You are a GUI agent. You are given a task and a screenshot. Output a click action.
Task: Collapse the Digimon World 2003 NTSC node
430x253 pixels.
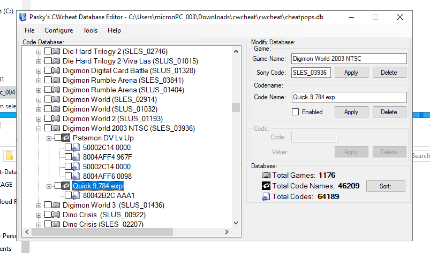pyautogui.click(x=39, y=129)
